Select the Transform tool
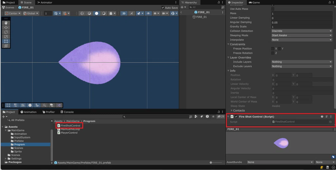 [x=6, y=46]
